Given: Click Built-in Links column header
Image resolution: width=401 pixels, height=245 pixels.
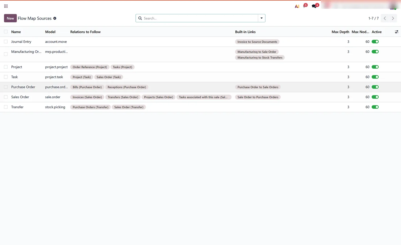Looking at the screenshot, I should 245,32.
